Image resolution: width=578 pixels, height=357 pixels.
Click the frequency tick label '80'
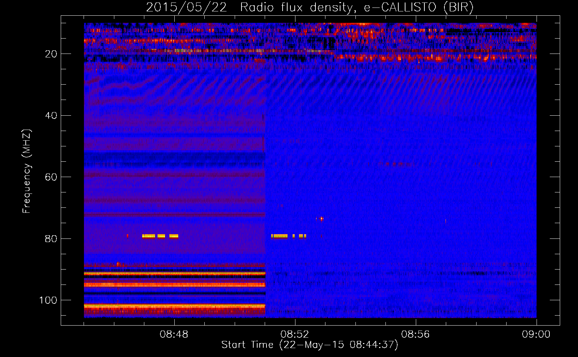(x=51, y=238)
